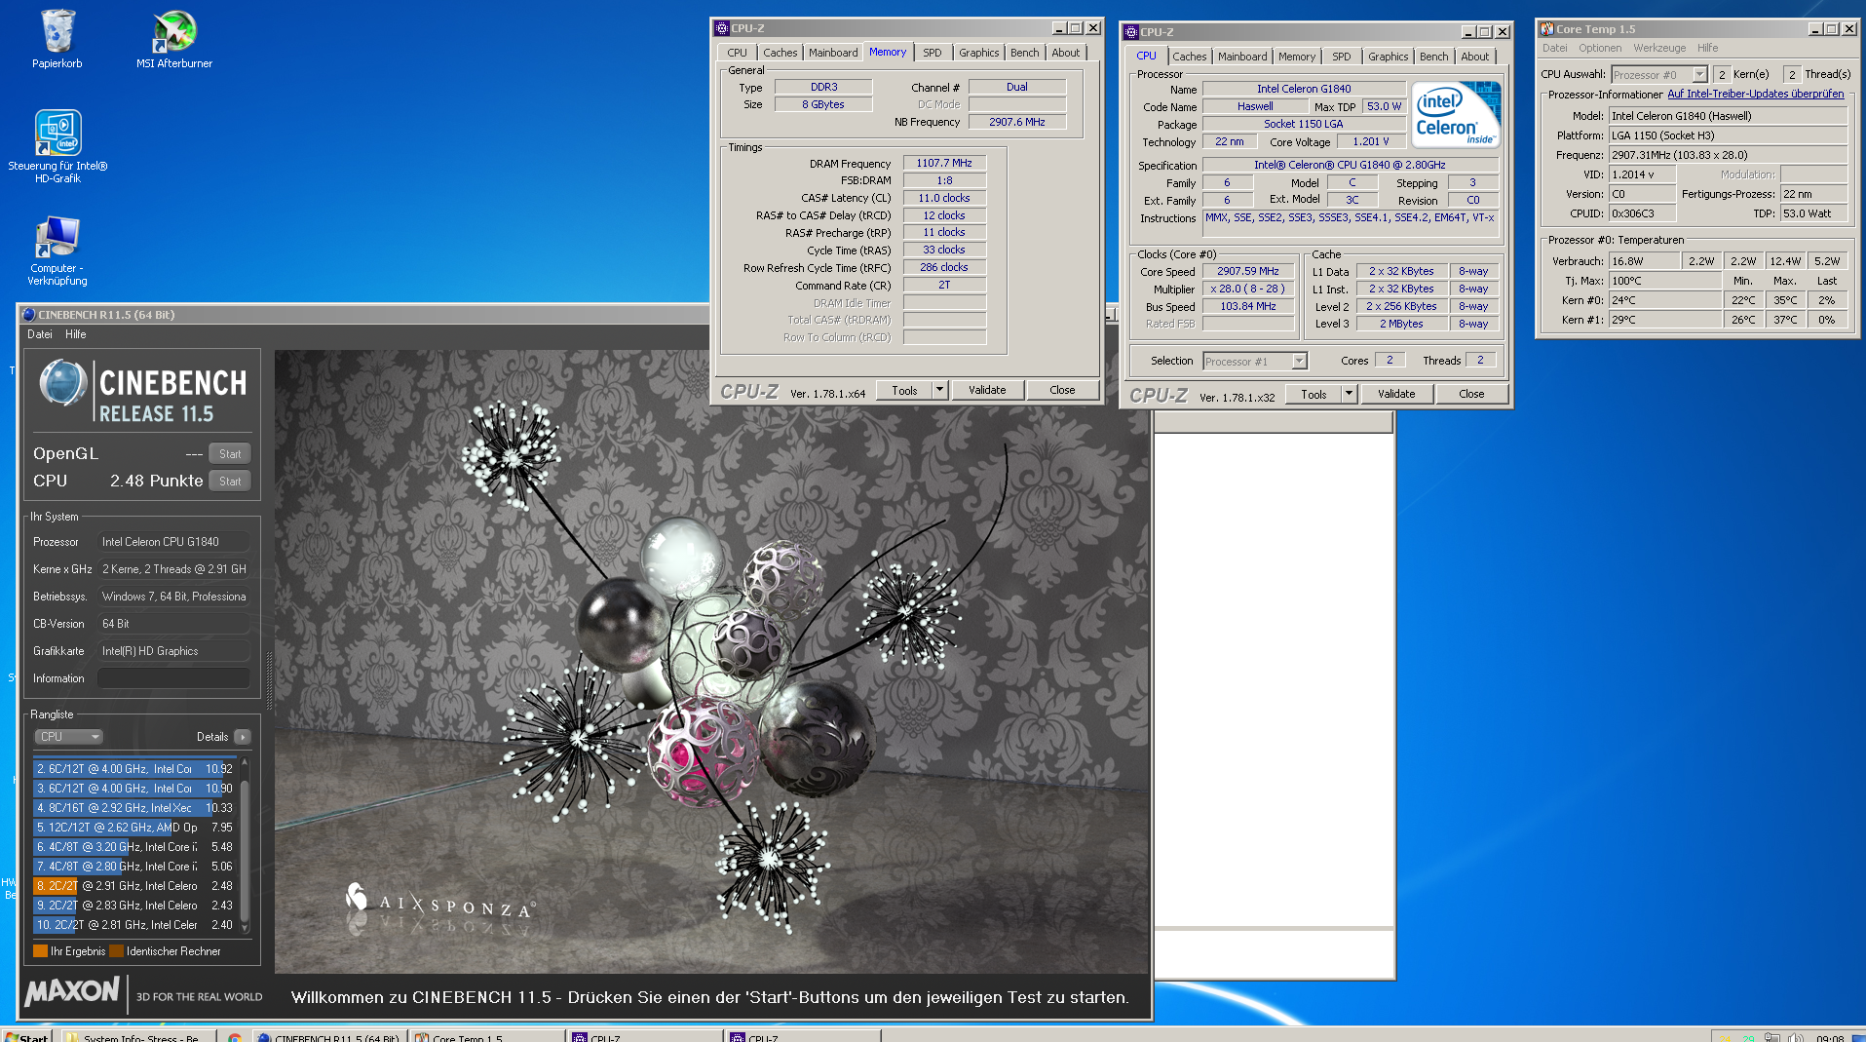This screenshot has height=1042, width=1866.
Task: Click Validate in CPU-Z x32 window
Action: click(x=1396, y=394)
